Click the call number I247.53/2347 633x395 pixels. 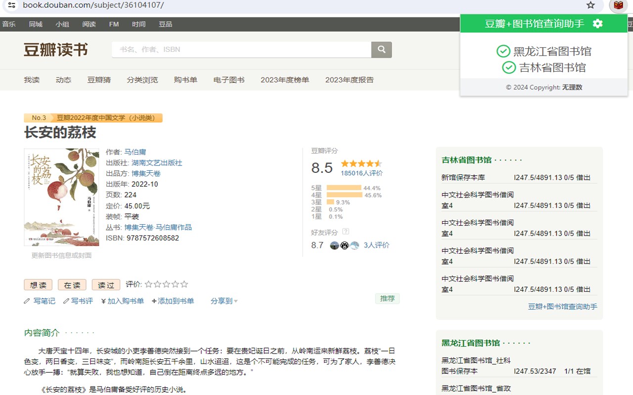tap(535, 371)
